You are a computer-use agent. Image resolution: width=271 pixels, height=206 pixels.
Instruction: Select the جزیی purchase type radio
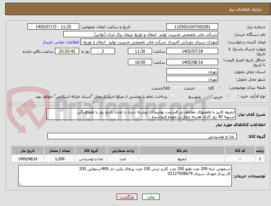(228, 96)
